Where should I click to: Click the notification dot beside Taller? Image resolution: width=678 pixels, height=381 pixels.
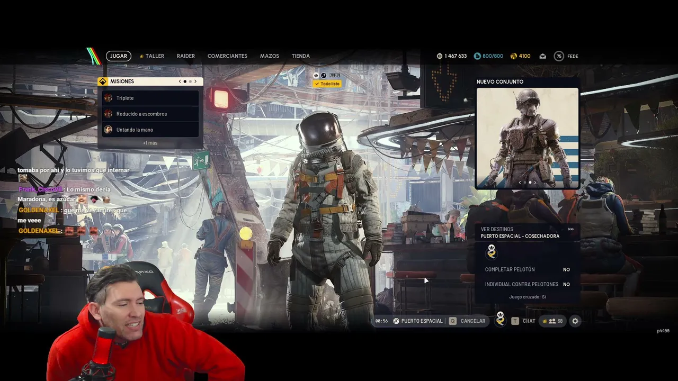(141, 56)
